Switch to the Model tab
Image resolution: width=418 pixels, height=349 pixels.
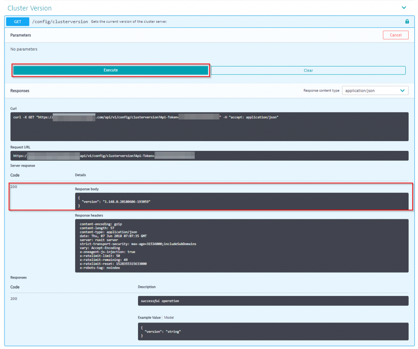(169, 317)
